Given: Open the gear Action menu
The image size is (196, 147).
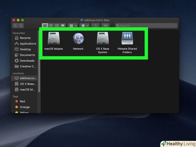Looking at the screenshot, I should click(85, 26).
